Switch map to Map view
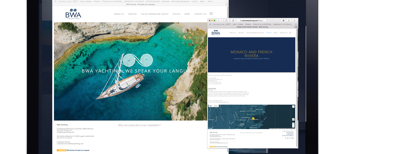 click(210, 106)
